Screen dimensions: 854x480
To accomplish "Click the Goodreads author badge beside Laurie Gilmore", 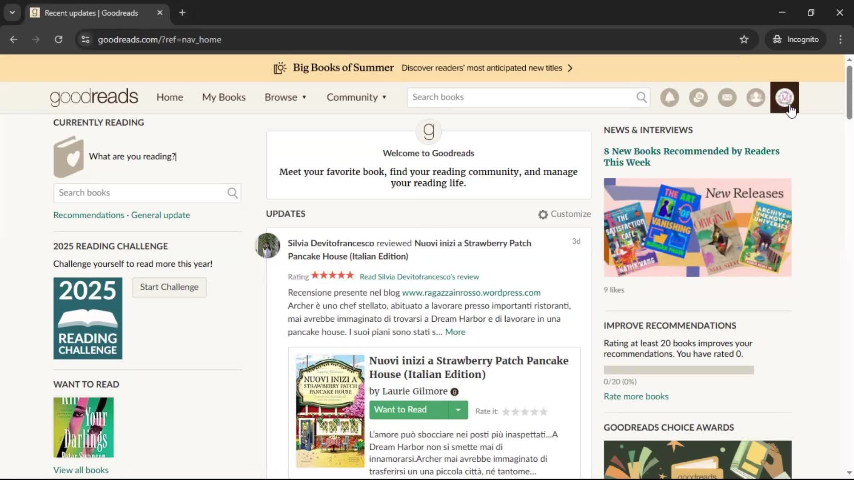I will point(454,392).
